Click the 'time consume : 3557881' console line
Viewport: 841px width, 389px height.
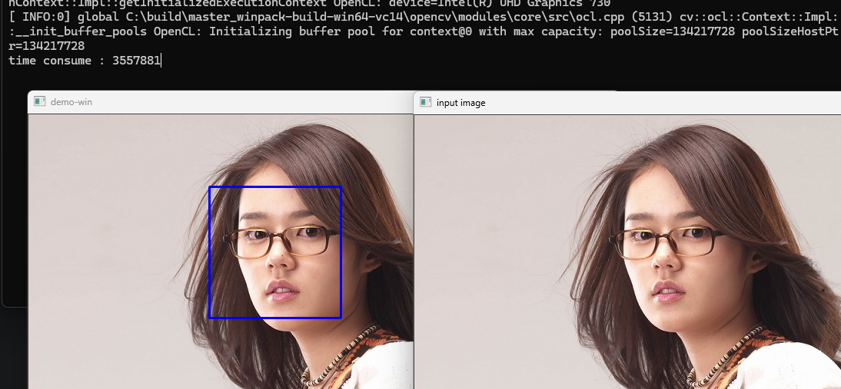click(x=85, y=61)
